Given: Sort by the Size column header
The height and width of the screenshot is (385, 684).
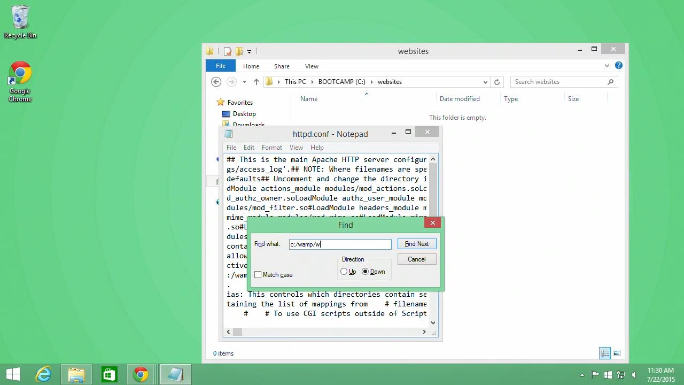Looking at the screenshot, I should [573, 99].
